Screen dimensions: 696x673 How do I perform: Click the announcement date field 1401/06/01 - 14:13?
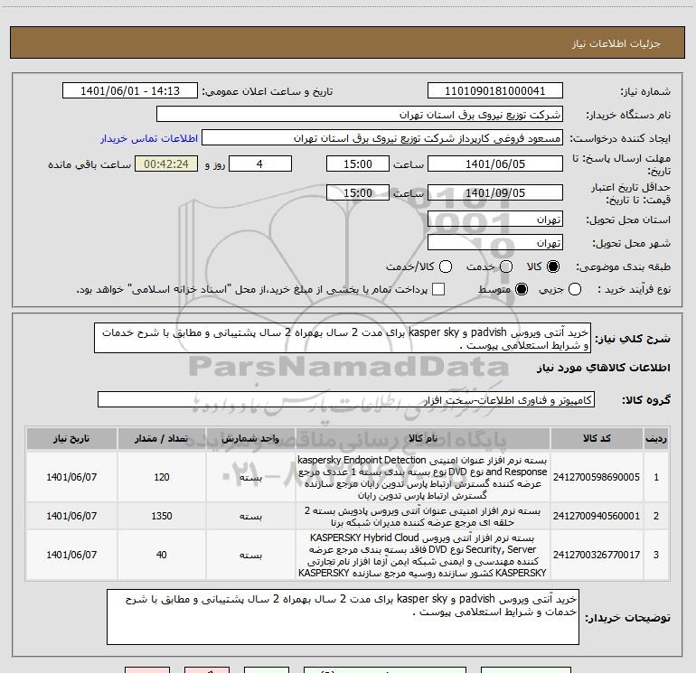(130, 91)
